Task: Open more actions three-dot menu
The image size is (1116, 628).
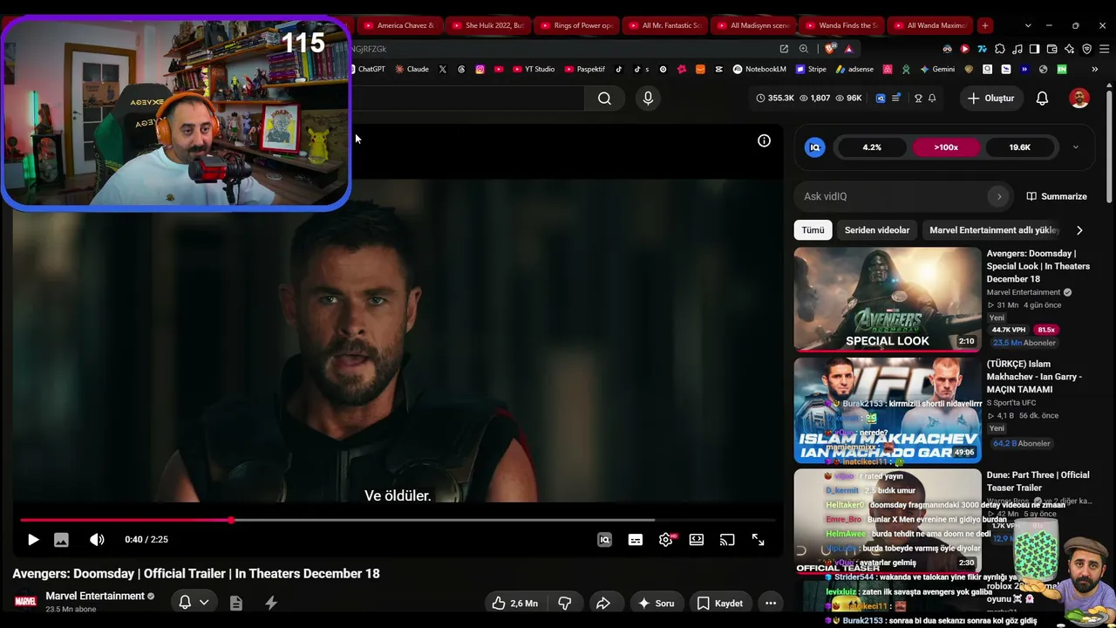Action: [771, 603]
